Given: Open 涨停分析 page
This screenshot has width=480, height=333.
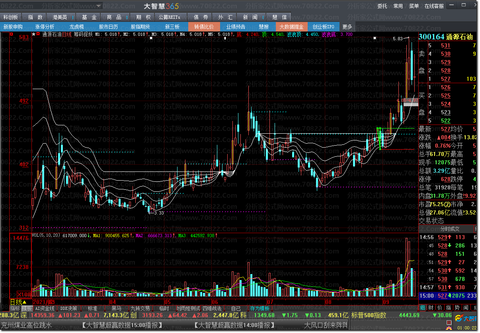Looking at the screenshot, I should point(45,27).
